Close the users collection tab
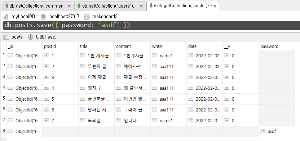The image size is (300, 141). [x=141, y=6]
